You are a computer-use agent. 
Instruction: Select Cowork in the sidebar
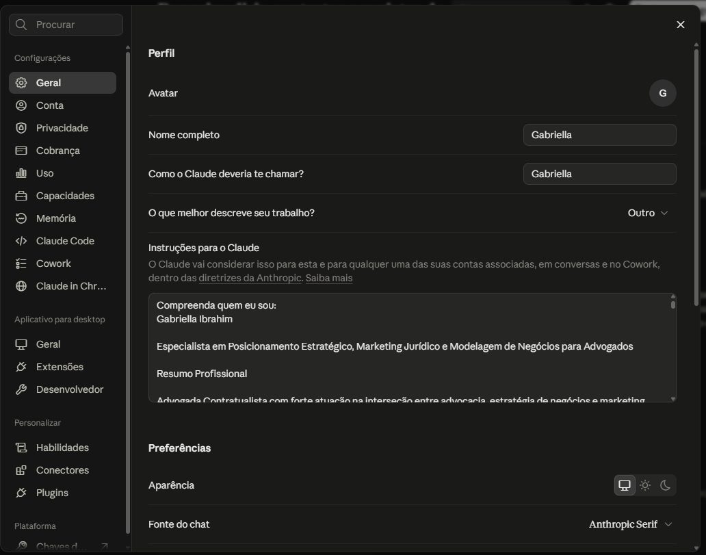click(62, 263)
